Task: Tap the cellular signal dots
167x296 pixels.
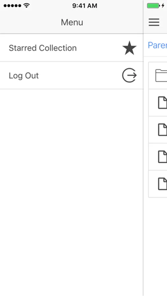Action: [x=12, y=6]
